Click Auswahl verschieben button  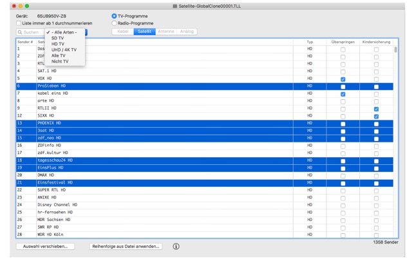(46, 246)
